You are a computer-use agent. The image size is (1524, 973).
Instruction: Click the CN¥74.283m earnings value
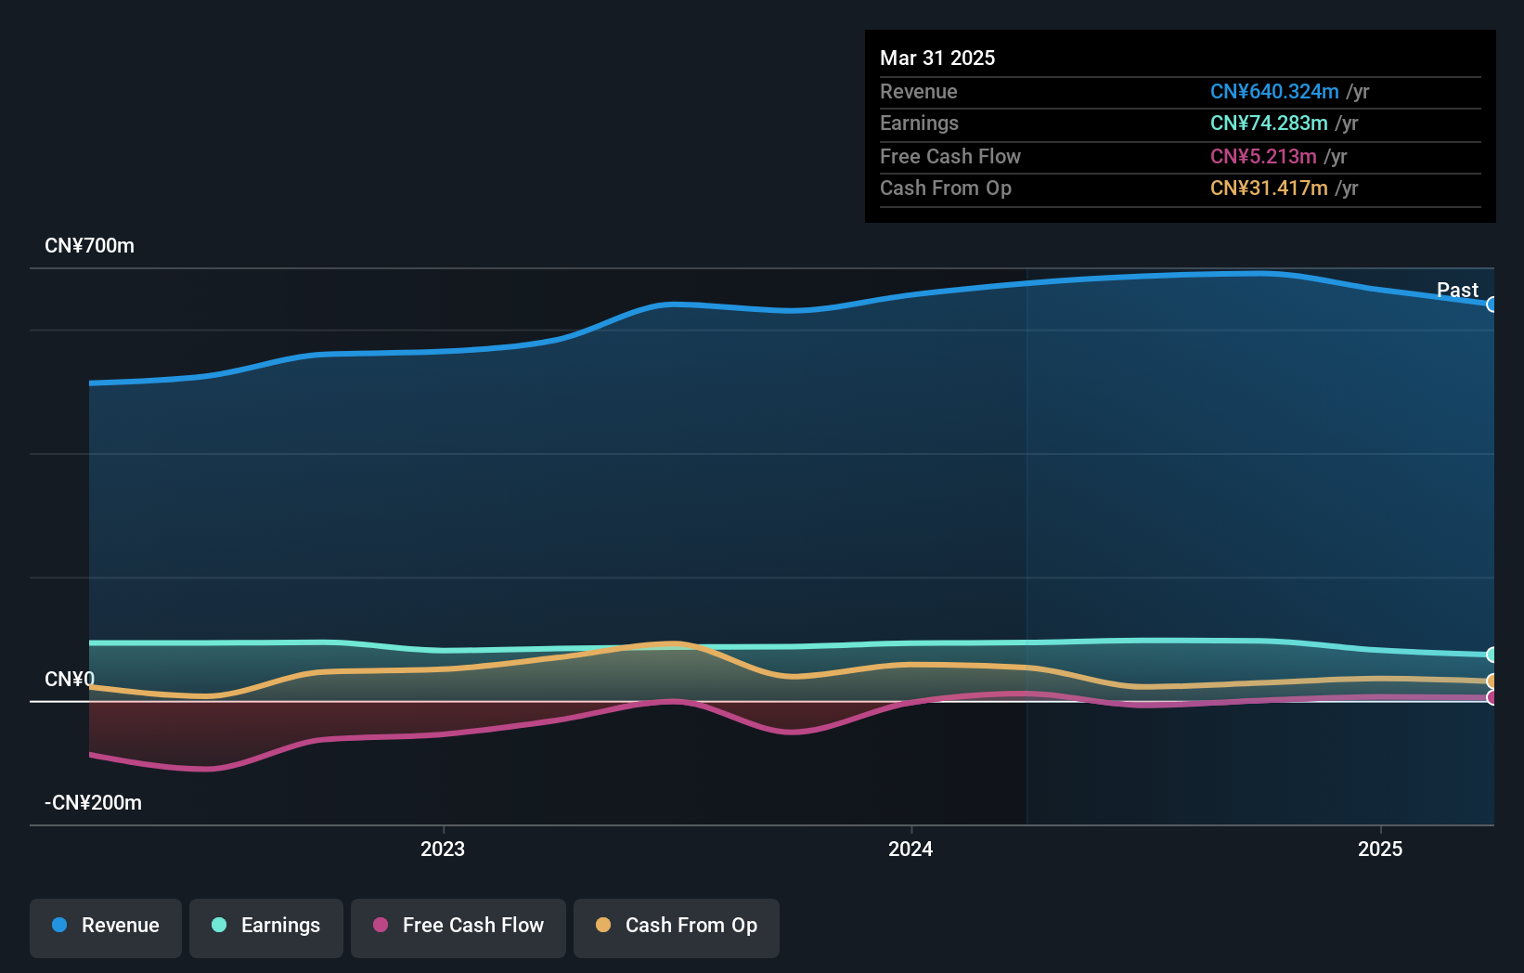pos(1269,123)
